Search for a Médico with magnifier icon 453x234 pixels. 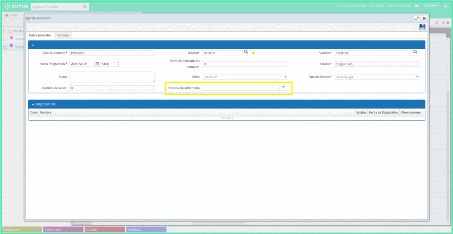coord(246,53)
